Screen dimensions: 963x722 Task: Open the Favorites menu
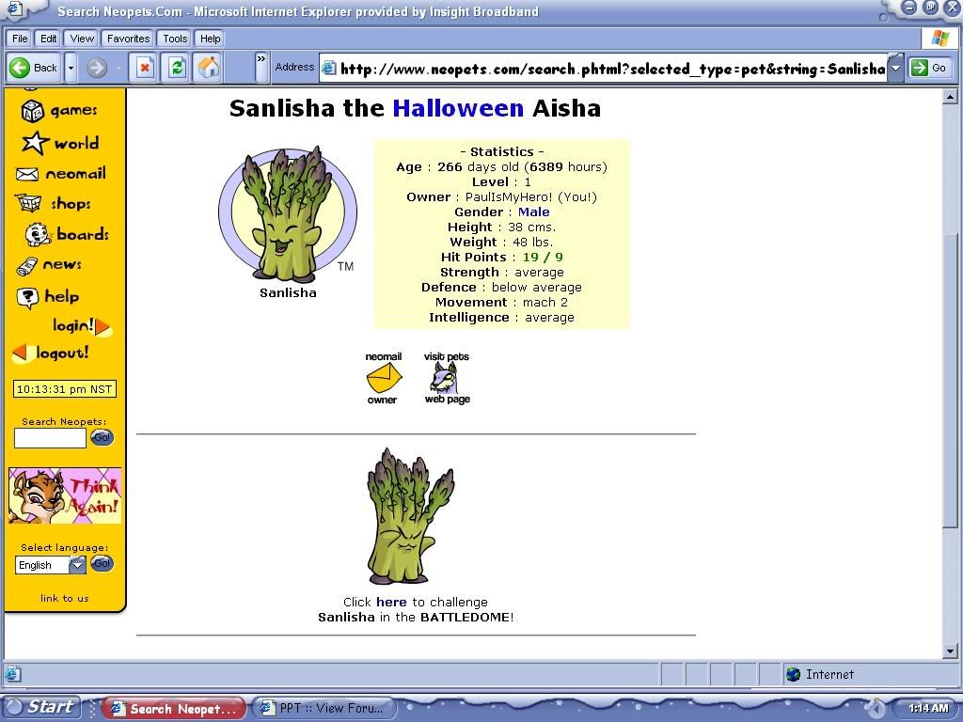128,39
